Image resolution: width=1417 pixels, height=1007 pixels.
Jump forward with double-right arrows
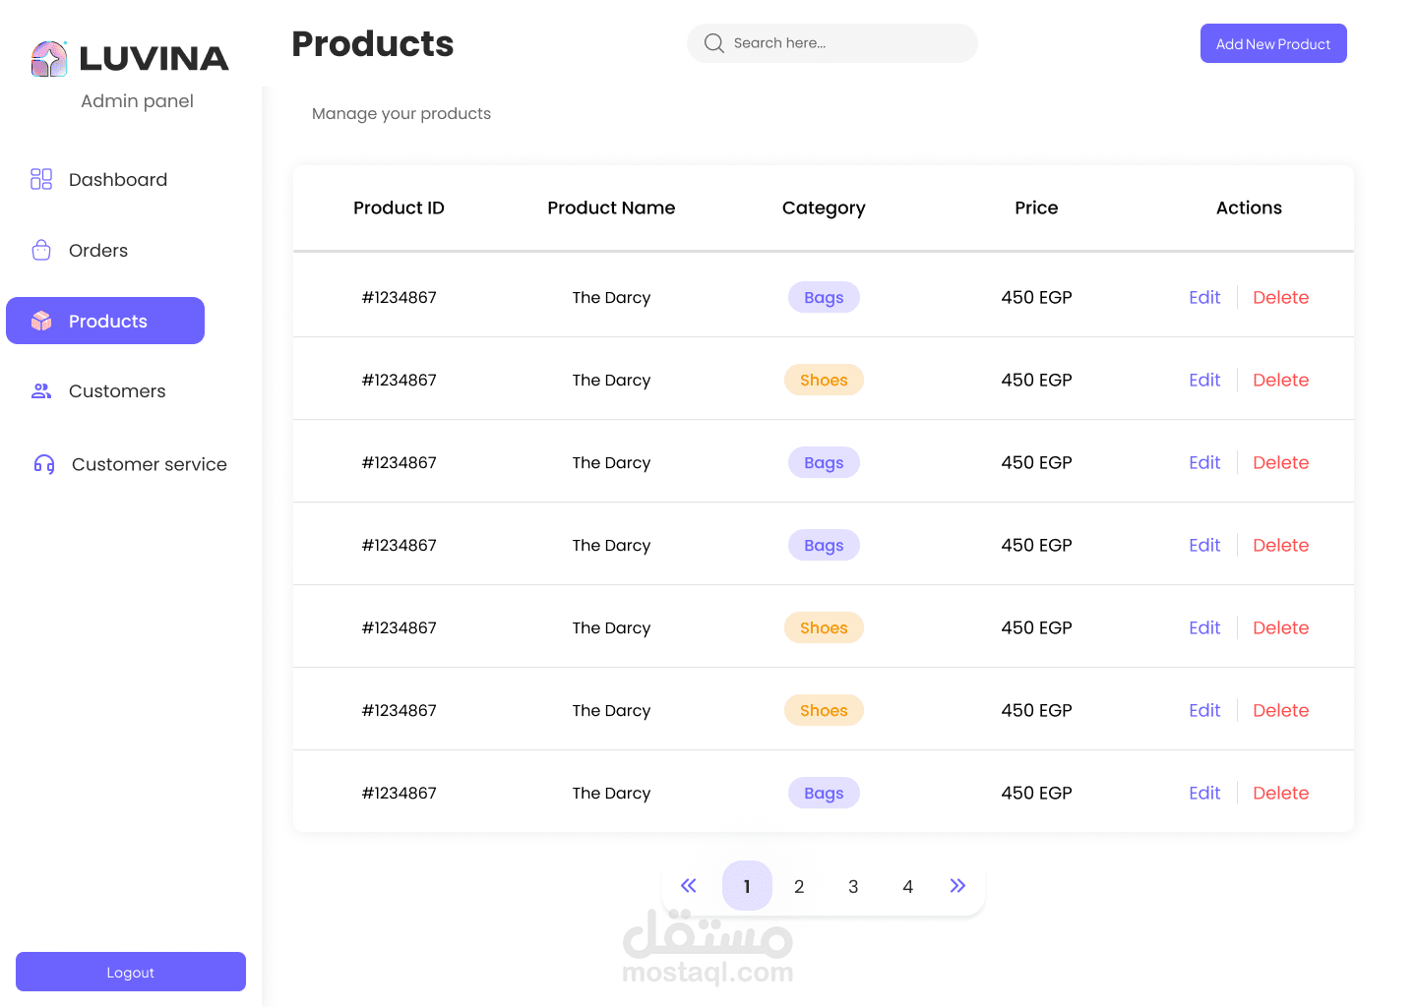[957, 886]
